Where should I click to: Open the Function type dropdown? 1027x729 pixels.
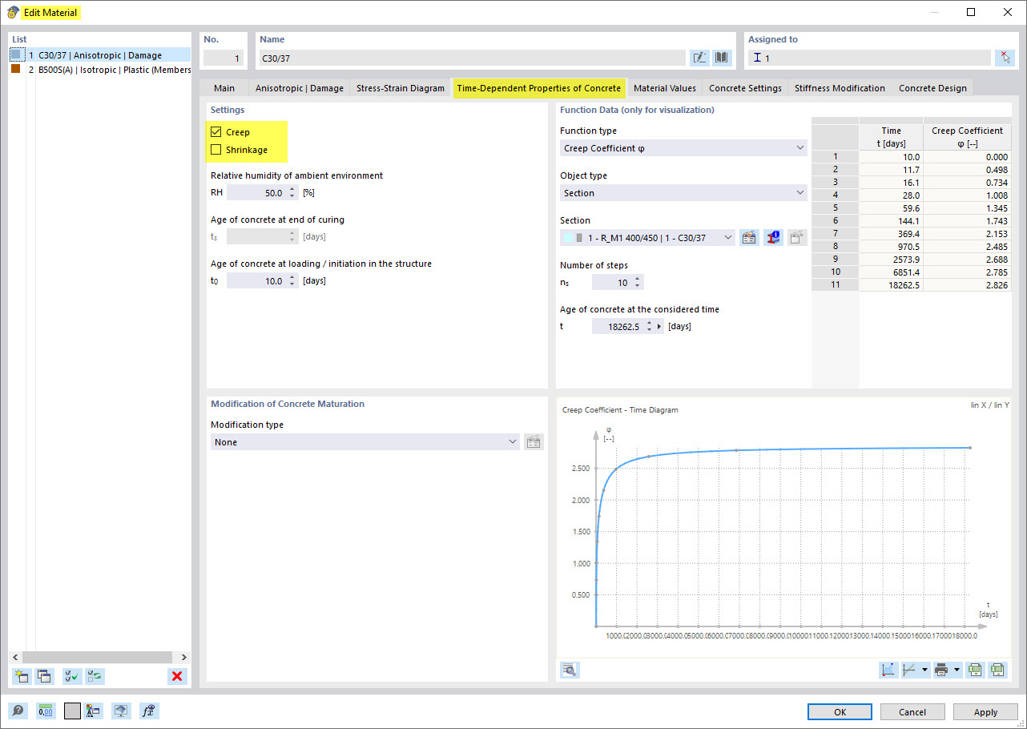683,147
